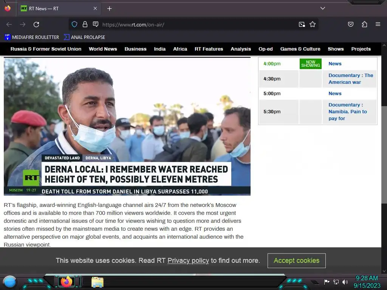The height and width of the screenshot is (290, 387).
Task: Bookmark this page with star icon
Action: pos(313,24)
